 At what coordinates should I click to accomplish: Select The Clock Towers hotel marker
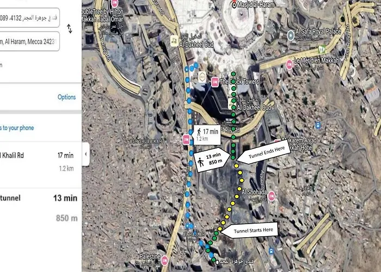tap(214, 82)
